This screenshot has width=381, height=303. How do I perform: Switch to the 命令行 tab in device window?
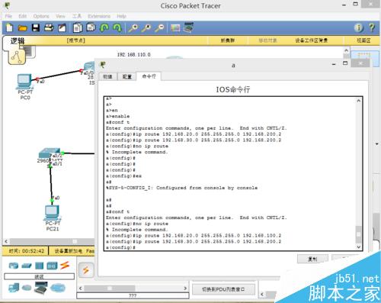(x=149, y=76)
